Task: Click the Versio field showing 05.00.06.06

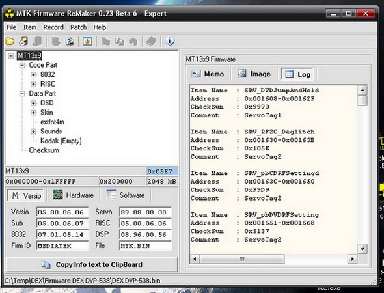Action: click(x=62, y=212)
